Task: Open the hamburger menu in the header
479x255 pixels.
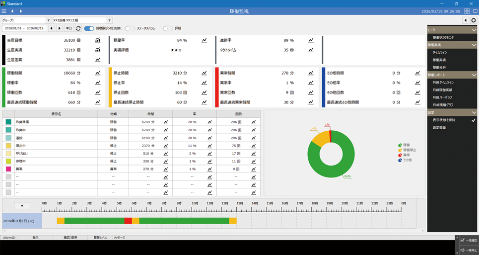Action: tap(4, 11)
